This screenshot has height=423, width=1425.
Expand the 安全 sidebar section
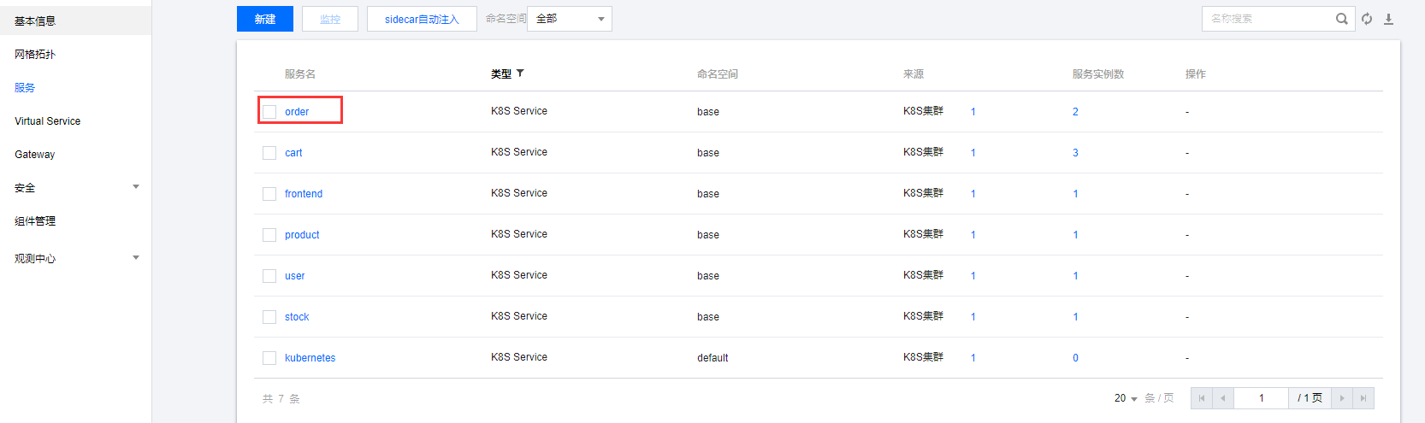pyautogui.click(x=136, y=187)
